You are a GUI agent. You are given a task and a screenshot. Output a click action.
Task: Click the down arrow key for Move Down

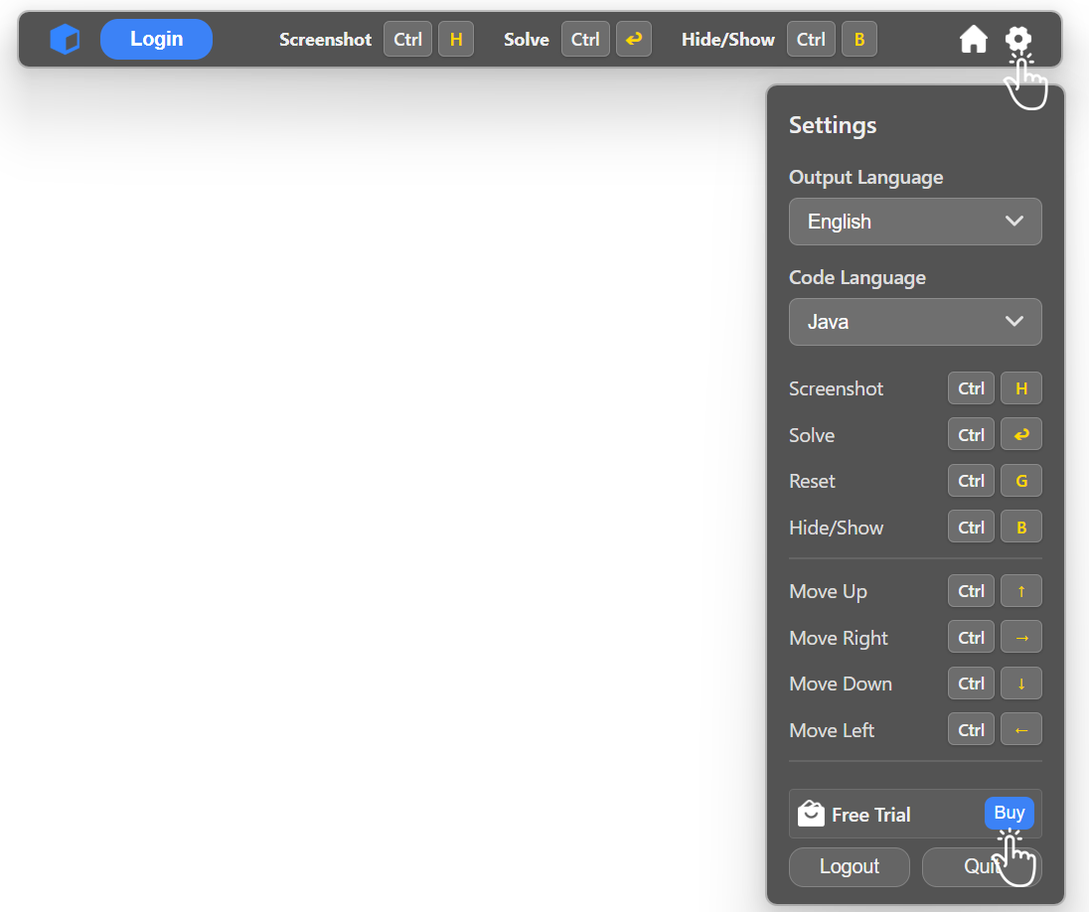point(1020,684)
